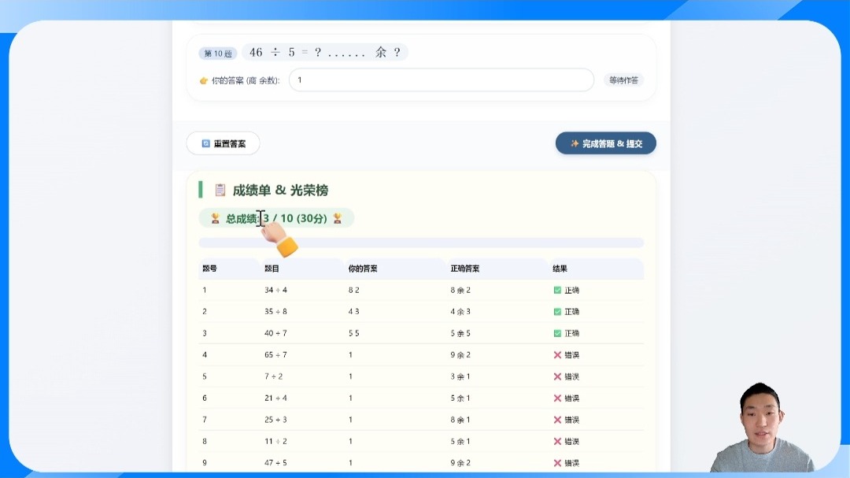The image size is (850, 478).
Task: Click the 题号 column header
Action: coord(210,269)
